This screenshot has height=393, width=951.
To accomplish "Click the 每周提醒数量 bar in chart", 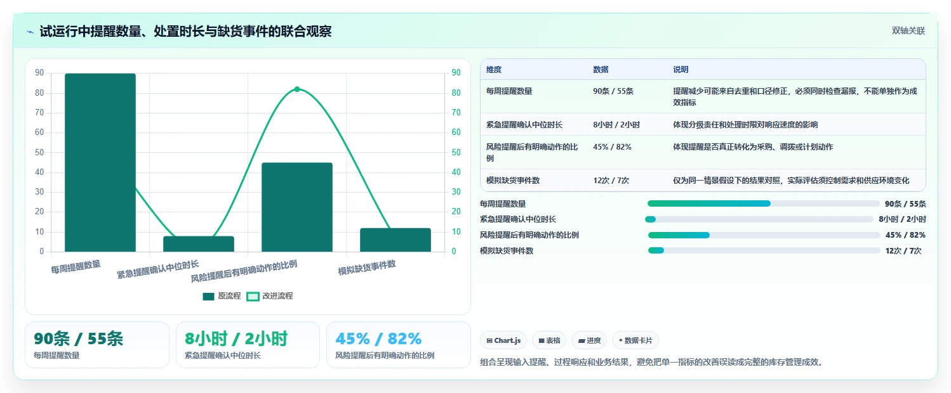I will click(x=100, y=162).
